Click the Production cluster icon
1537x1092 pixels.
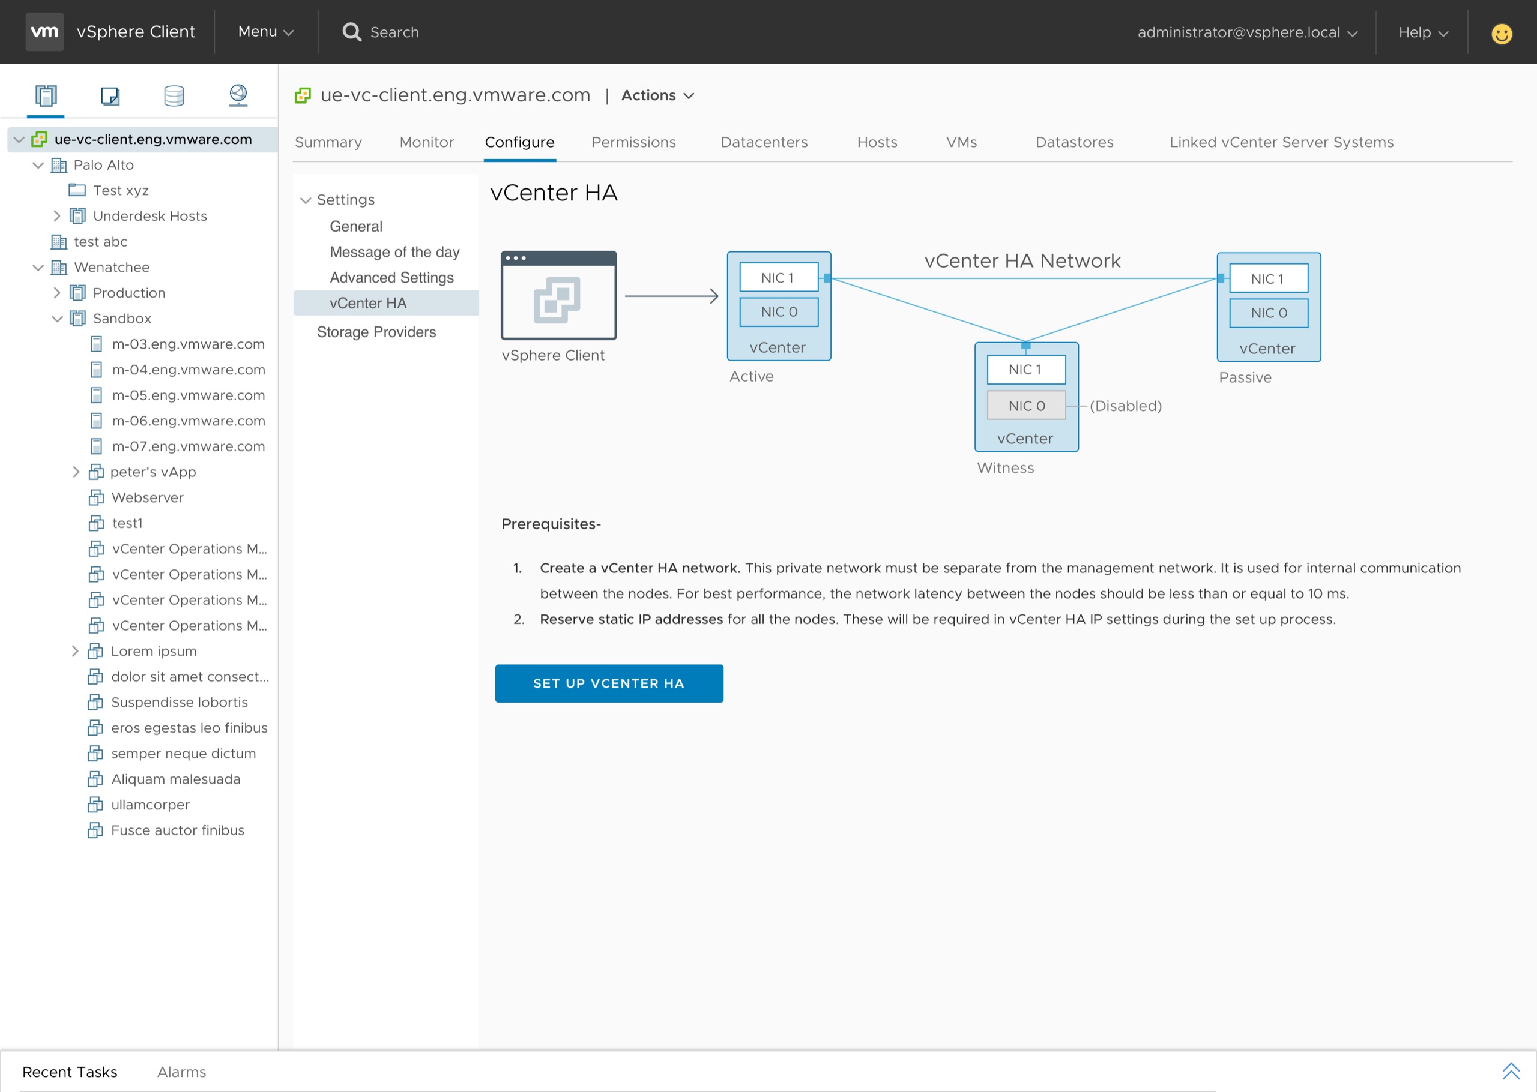tap(77, 293)
